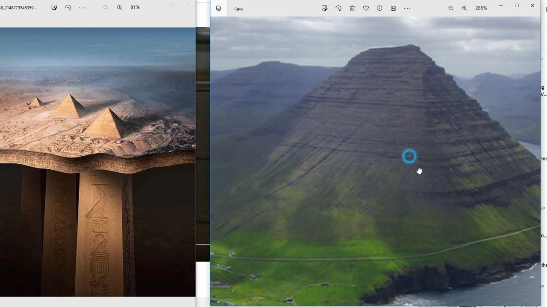The width and height of the screenshot is (547, 307).
Task: Zoom in on the 7.jpg image
Action: (465, 8)
